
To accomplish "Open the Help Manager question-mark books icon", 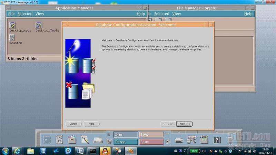I will point(217,140).
